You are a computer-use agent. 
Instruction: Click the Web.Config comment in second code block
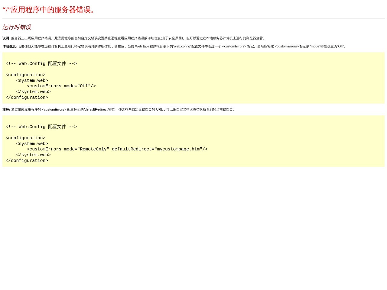[41, 127]
